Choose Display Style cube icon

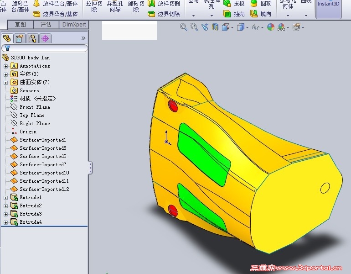pyautogui.click(x=241, y=27)
